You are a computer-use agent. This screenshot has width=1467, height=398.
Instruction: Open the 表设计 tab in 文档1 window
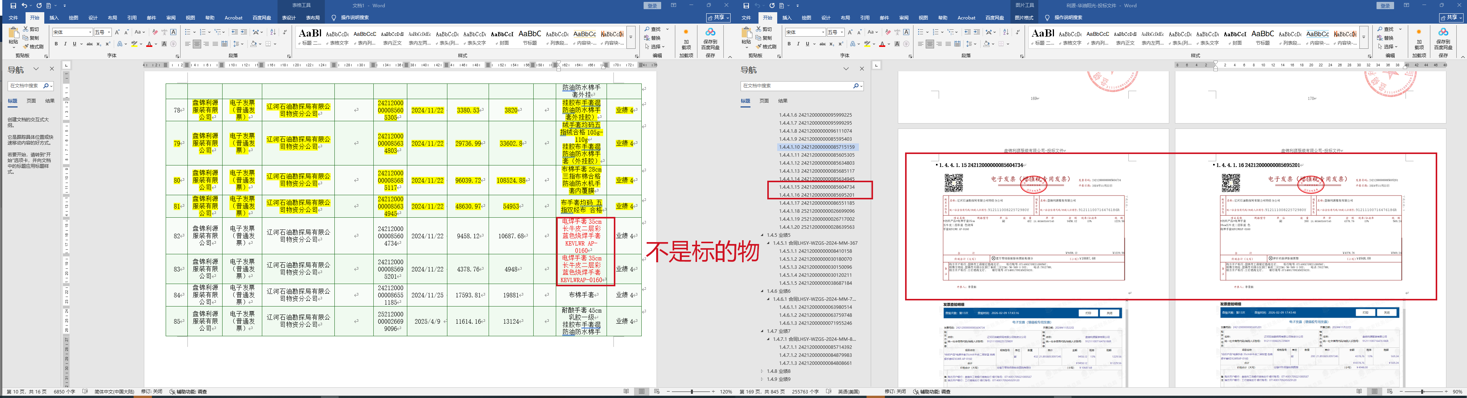(289, 18)
